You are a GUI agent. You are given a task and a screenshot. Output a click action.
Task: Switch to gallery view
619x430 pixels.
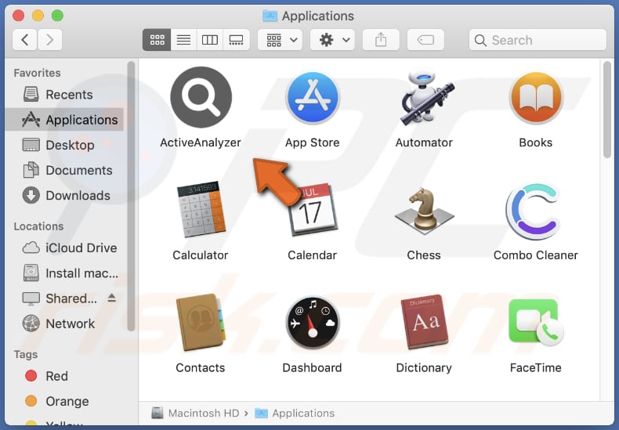[x=236, y=40]
